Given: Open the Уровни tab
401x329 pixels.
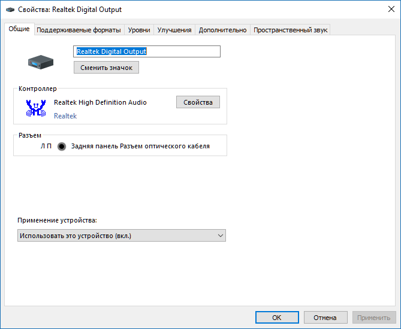Looking at the screenshot, I should coord(139,30).
